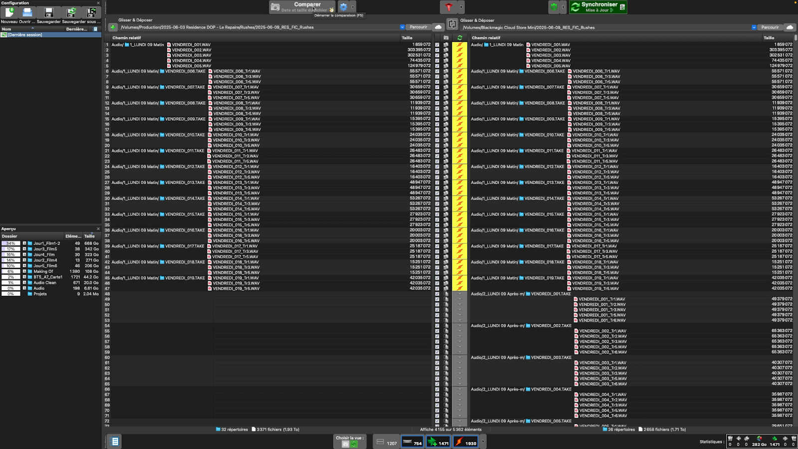Open cloud storage for right folder

point(790,27)
